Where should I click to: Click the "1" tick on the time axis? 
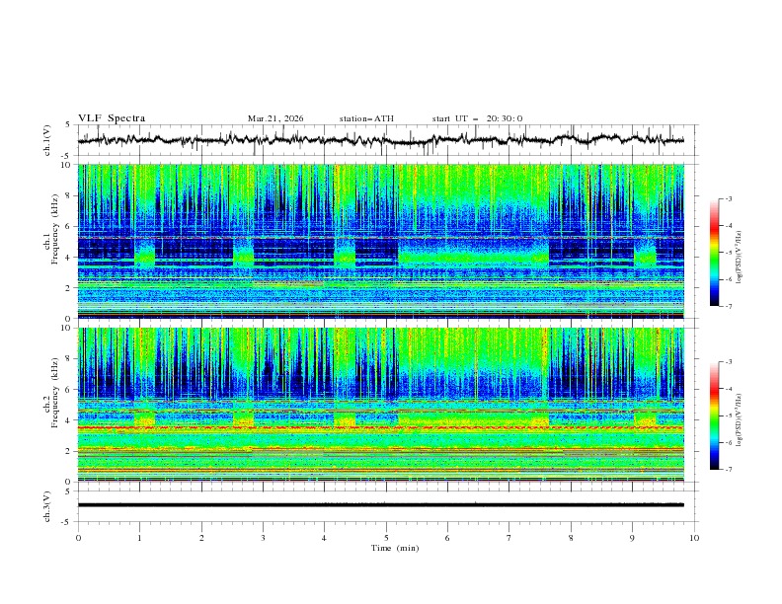click(139, 538)
